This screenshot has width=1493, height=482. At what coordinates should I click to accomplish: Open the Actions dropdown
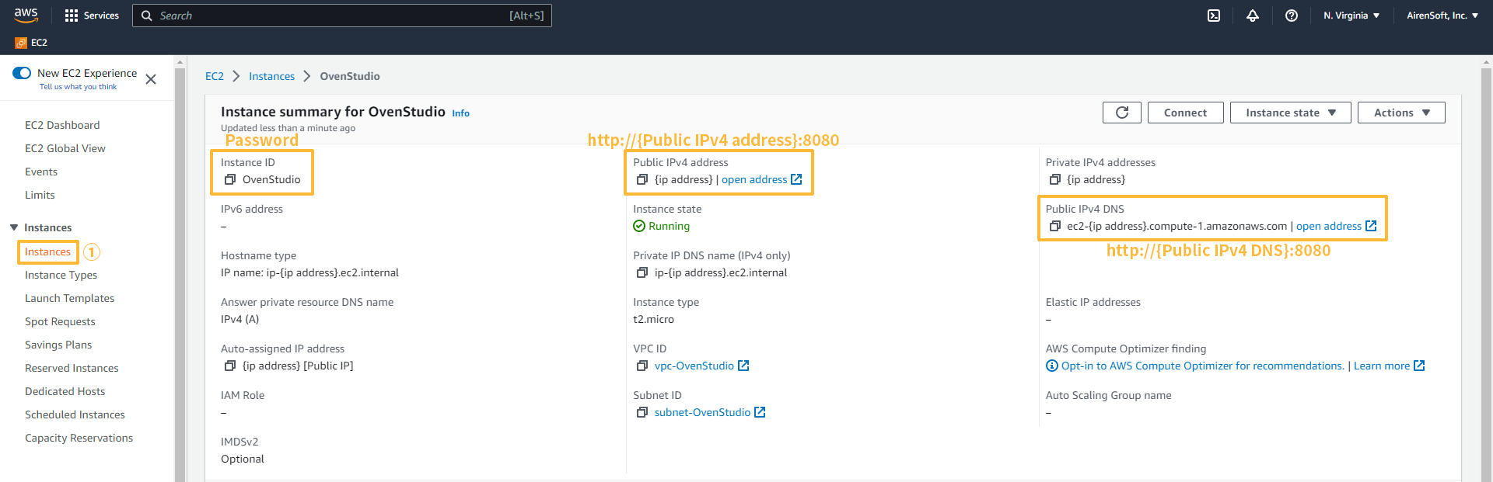pyautogui.click(x=1401, y=113)
